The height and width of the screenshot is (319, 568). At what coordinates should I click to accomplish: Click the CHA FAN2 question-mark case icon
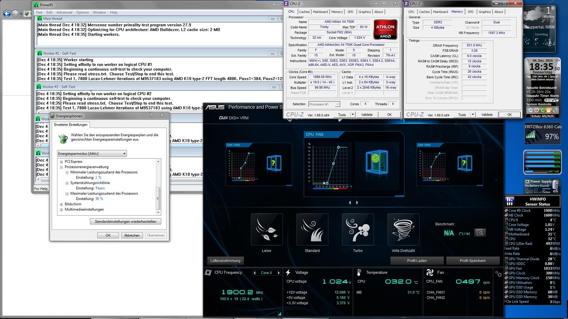(x=273, y=163)
